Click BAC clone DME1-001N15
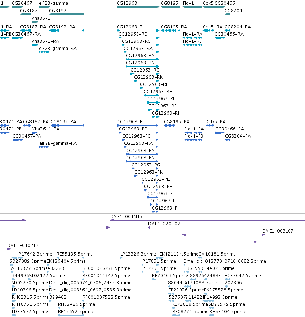This screenshot has width=305, height=317. click(208, 220)
